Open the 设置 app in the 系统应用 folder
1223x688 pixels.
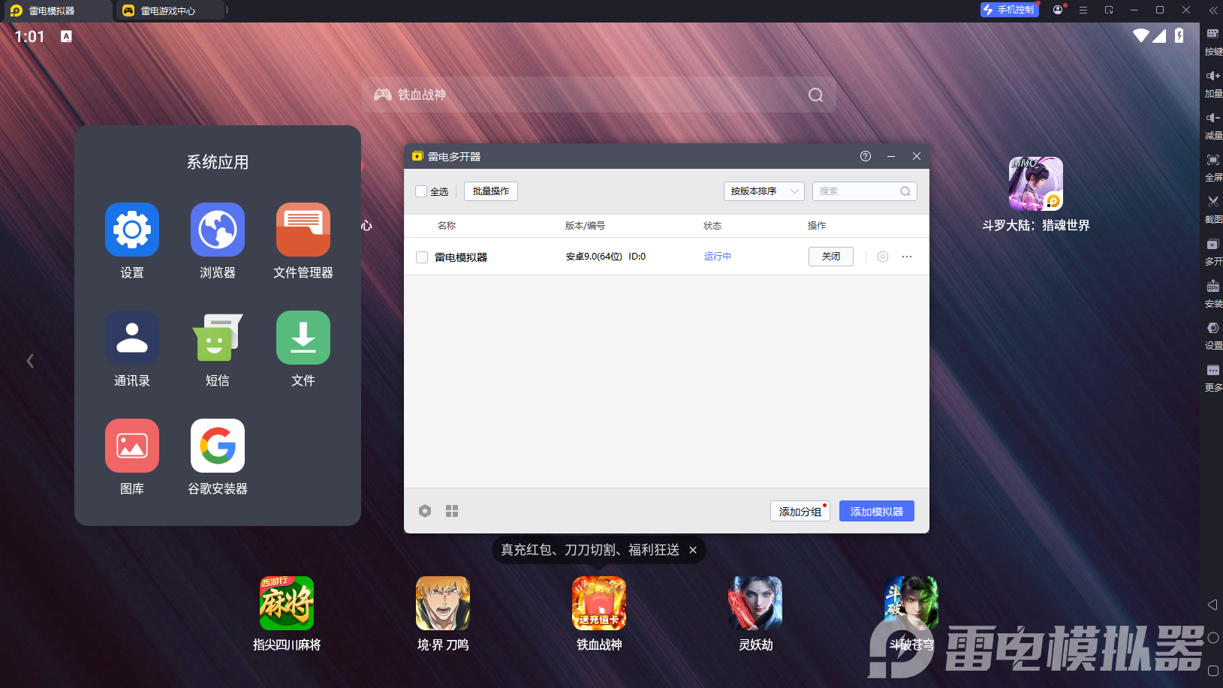(x=132, y=230)
